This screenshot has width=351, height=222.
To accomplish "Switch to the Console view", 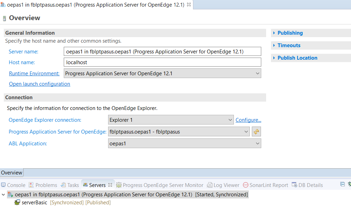I will pos(13,185).
